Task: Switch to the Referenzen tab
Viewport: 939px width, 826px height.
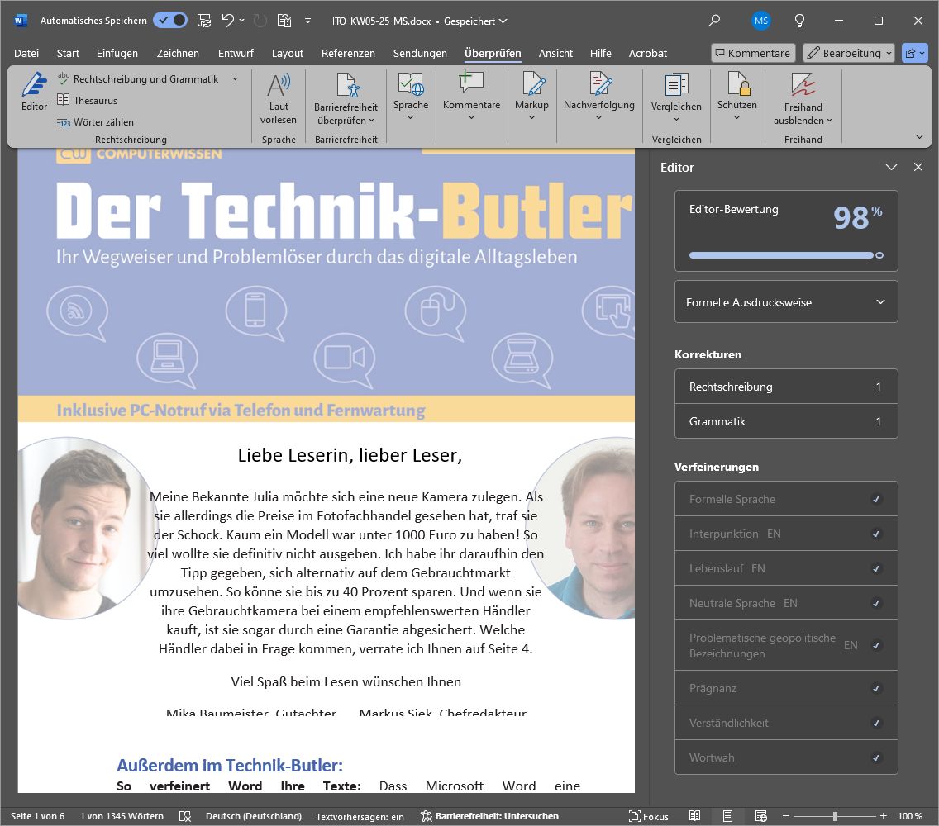Action: coord(348,53)
